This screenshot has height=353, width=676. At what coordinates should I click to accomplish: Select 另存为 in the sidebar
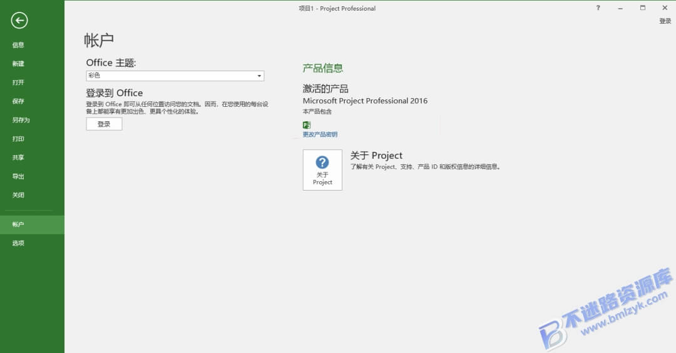21,120
